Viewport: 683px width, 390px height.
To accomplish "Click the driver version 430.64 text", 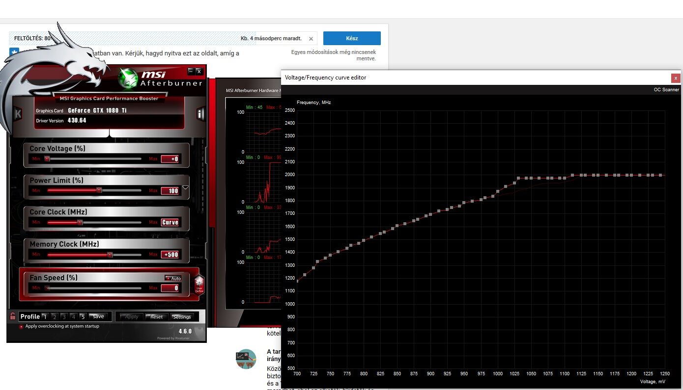I will pyautogui.click(x=77, y=120).
